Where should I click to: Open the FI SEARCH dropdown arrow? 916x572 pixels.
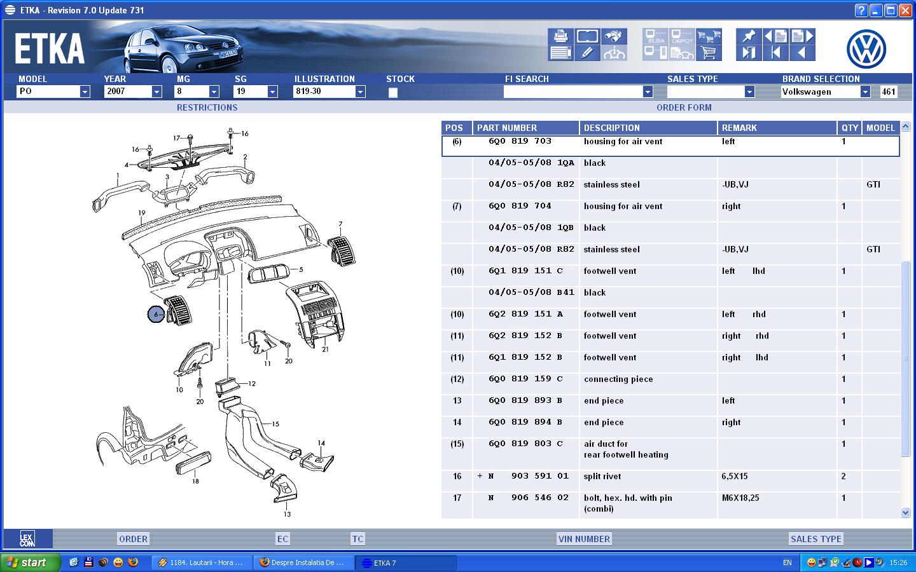coord(648,92)
